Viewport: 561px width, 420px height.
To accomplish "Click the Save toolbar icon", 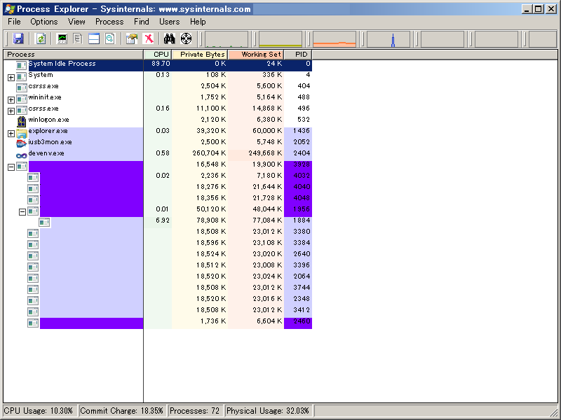I will point(18,38).
